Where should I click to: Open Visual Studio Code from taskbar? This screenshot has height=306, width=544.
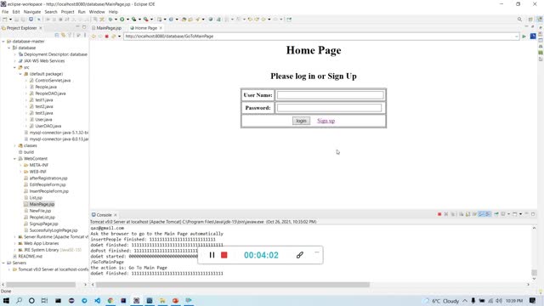(98, 300)
